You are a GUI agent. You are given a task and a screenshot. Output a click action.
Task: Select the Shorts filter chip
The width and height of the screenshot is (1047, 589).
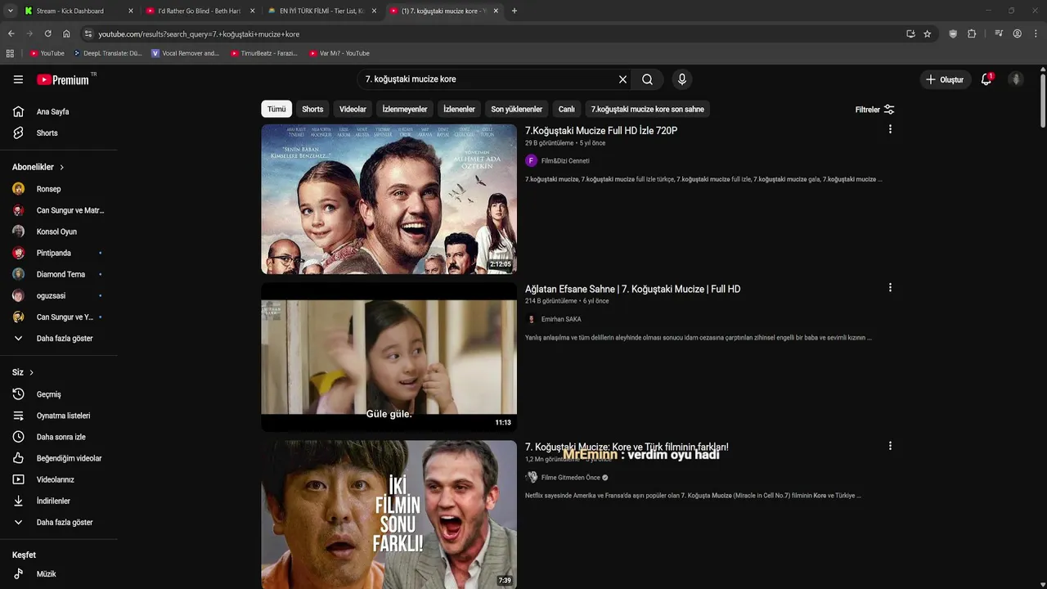(x=312, y=109)
